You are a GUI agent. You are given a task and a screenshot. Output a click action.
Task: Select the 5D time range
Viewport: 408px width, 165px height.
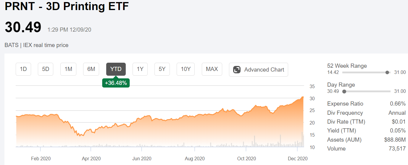point(46,69)
